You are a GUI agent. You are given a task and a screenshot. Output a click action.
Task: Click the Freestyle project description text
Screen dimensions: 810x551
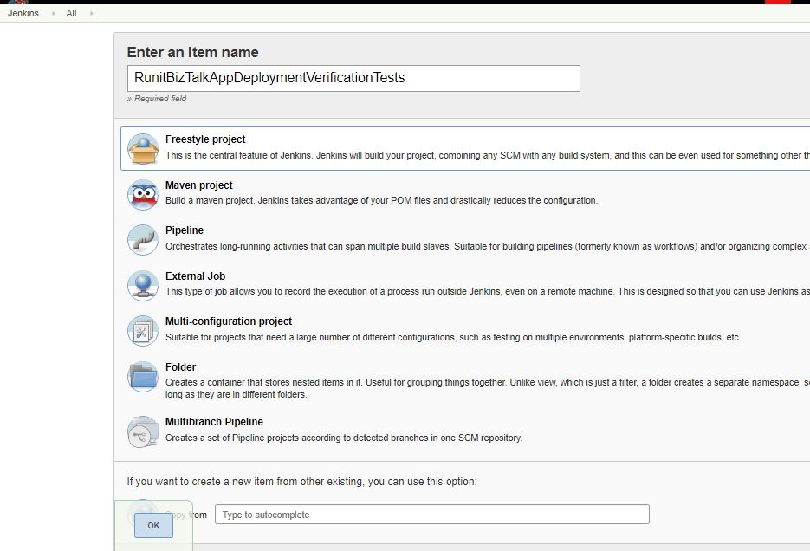click(x=487, y=155)
